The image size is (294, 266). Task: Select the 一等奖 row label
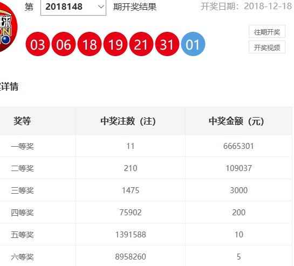tap(22, 146)
